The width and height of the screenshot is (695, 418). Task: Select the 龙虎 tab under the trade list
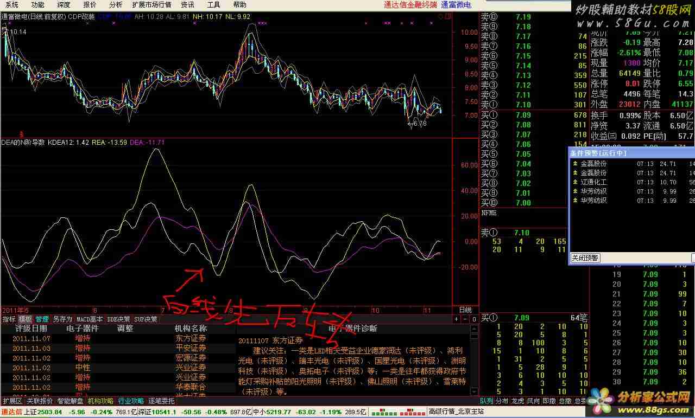518,401
